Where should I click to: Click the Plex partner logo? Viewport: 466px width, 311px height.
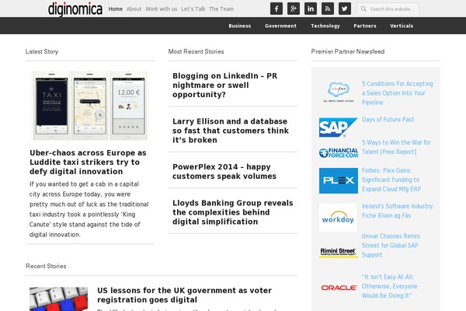pos(339,180)
